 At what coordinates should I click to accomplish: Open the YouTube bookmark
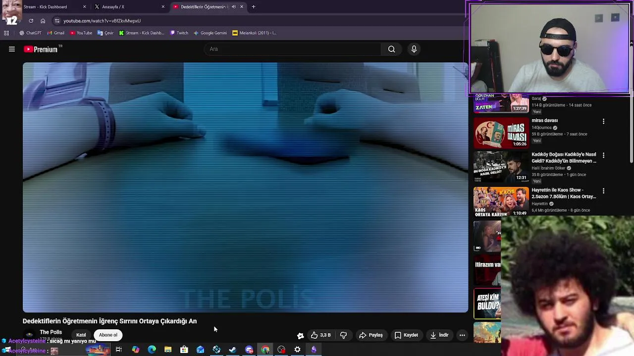click(x=81, y=33)
